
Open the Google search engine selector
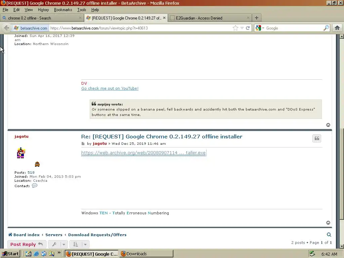(x=260, y=28)
